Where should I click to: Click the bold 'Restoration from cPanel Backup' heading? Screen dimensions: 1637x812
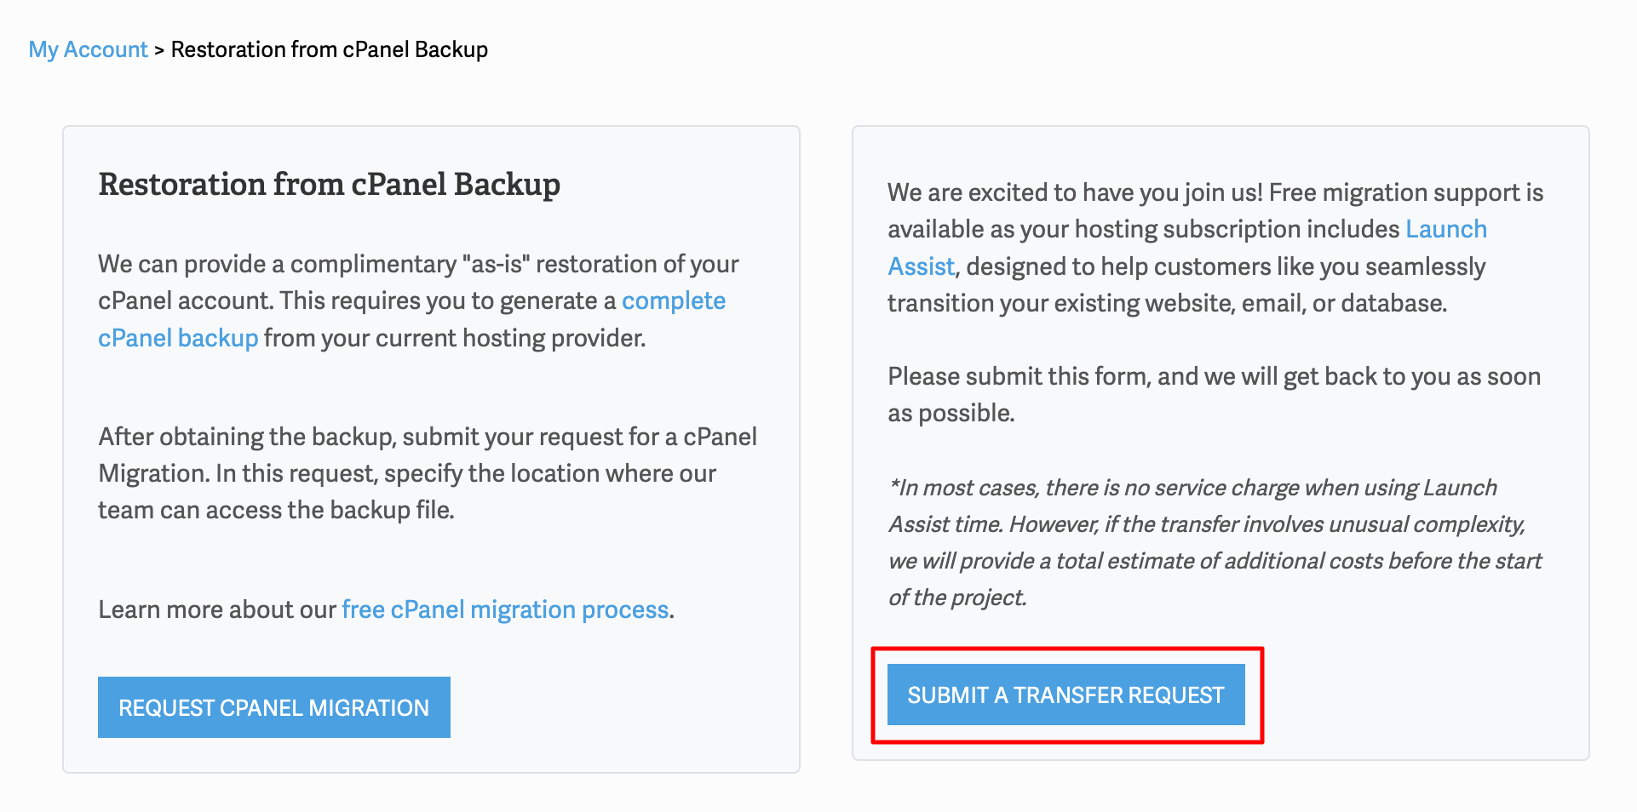(x=329, y=184)
